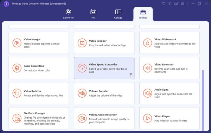
Task: Click the Audio Sync title
Action: coord(161,90)
